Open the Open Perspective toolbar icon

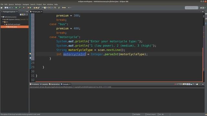pyautogui.click(x=201, y=8)
